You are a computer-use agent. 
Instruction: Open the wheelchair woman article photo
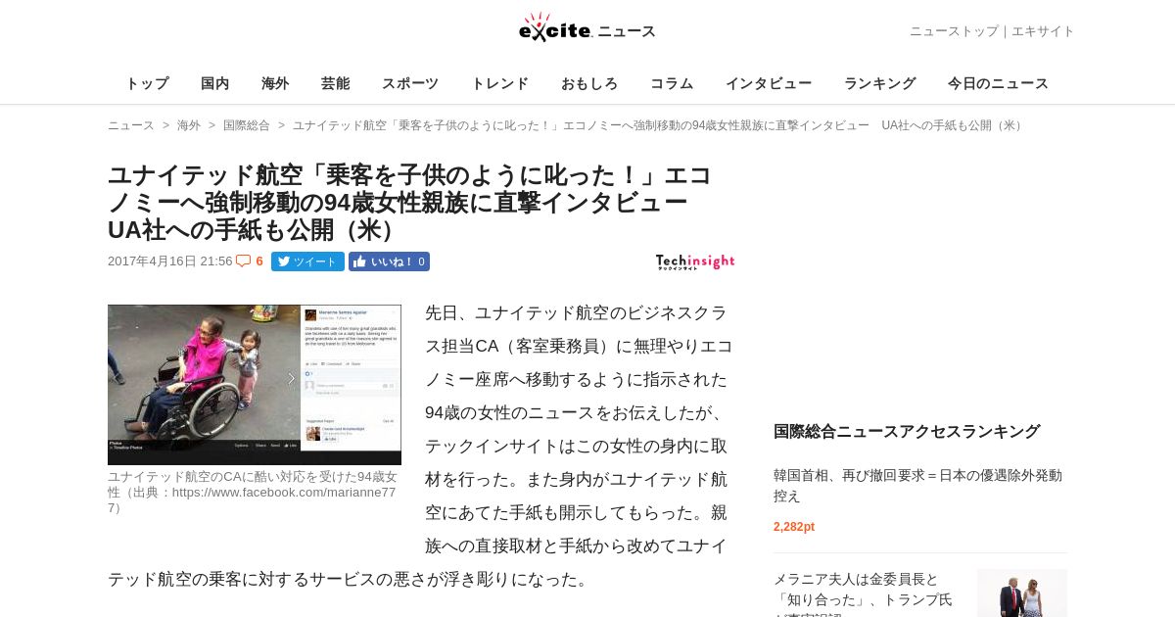[x=255, y=385]
